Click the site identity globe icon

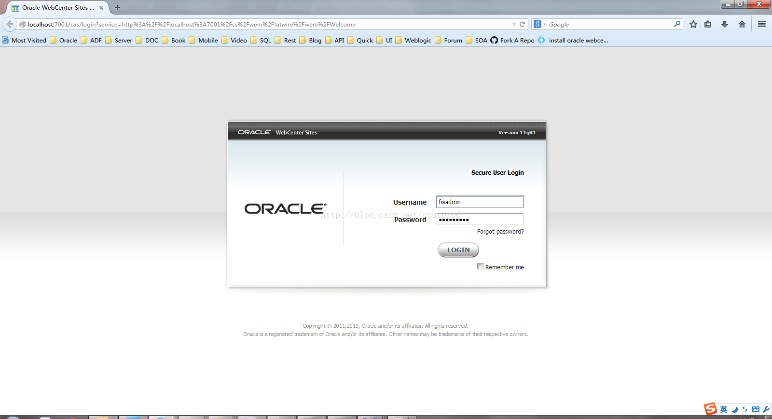(x=22, y=24)
